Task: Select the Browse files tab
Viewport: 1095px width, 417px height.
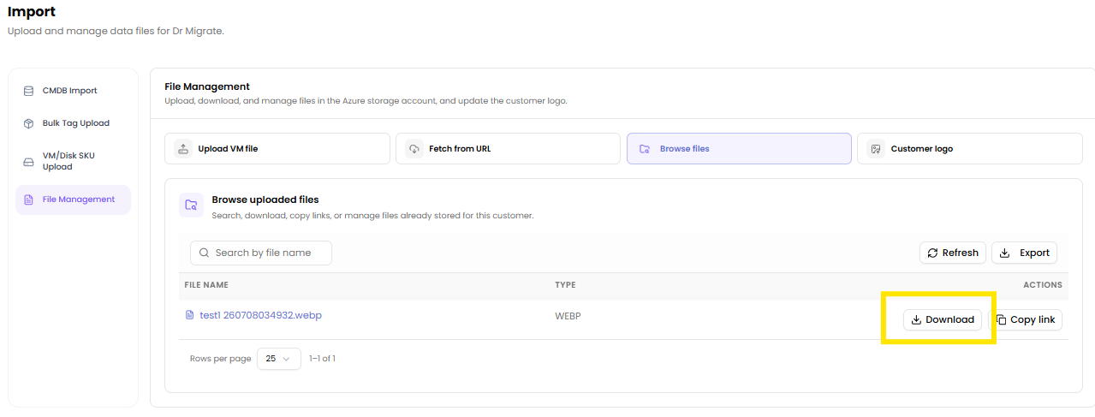Action: pos(739,148)
